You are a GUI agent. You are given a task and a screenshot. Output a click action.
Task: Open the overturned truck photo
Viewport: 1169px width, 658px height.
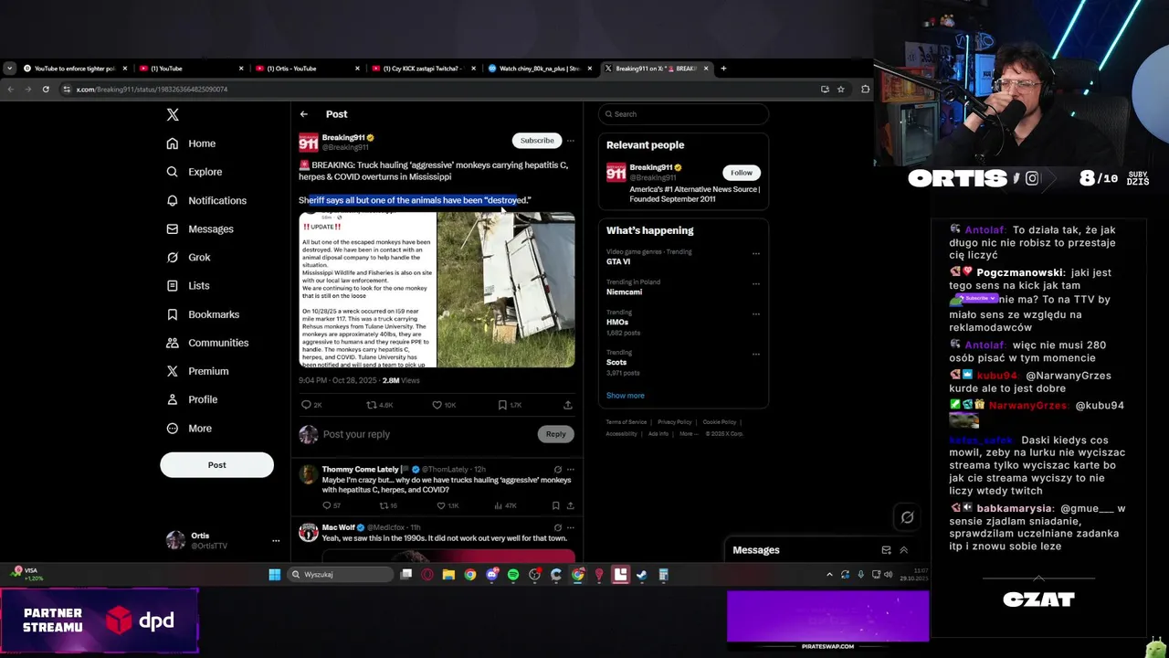[x=506, y=290]
